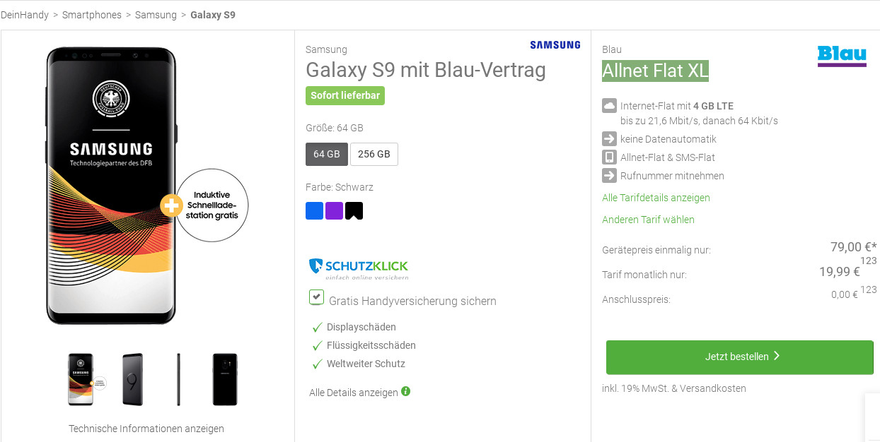Screen dimensions: 880x442
Task: Open the DeinHandy homepage link
Action: point(25,14)
